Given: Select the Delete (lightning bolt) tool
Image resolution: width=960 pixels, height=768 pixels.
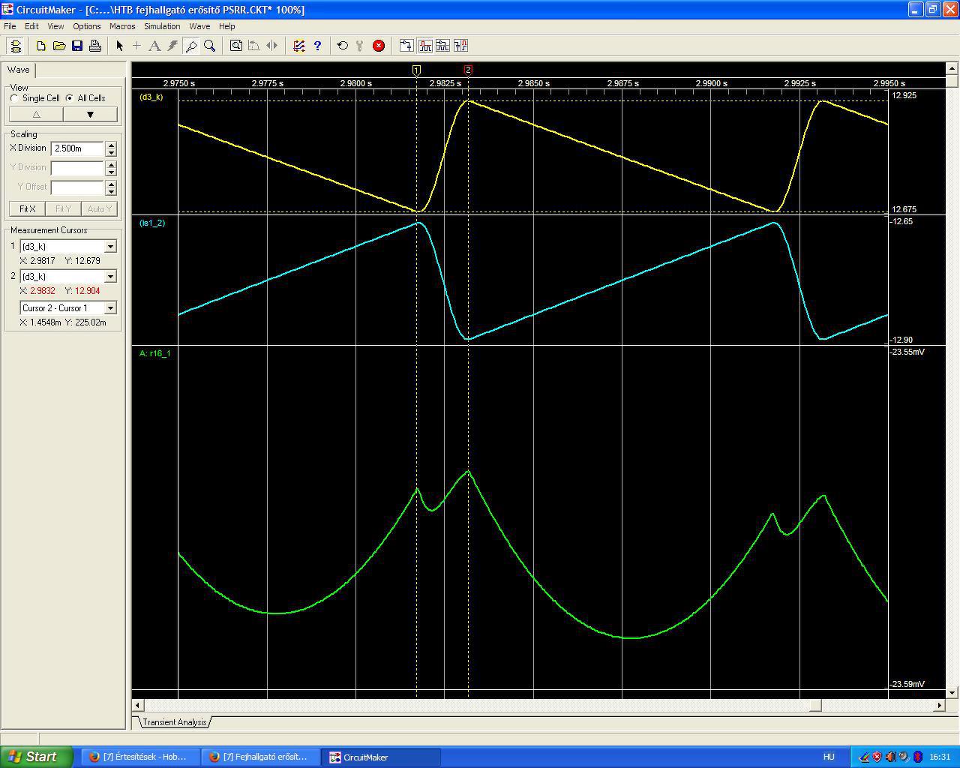Looking at the screenshot, I should (x=172, y=46).
